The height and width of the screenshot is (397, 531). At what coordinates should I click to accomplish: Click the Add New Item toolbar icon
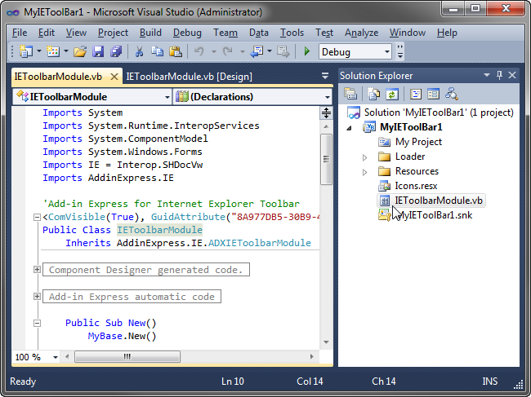coord(53,51)
